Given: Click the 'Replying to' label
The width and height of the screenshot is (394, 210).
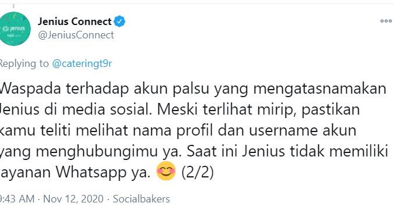Looking at the screenshot, I should click(24, 63).
